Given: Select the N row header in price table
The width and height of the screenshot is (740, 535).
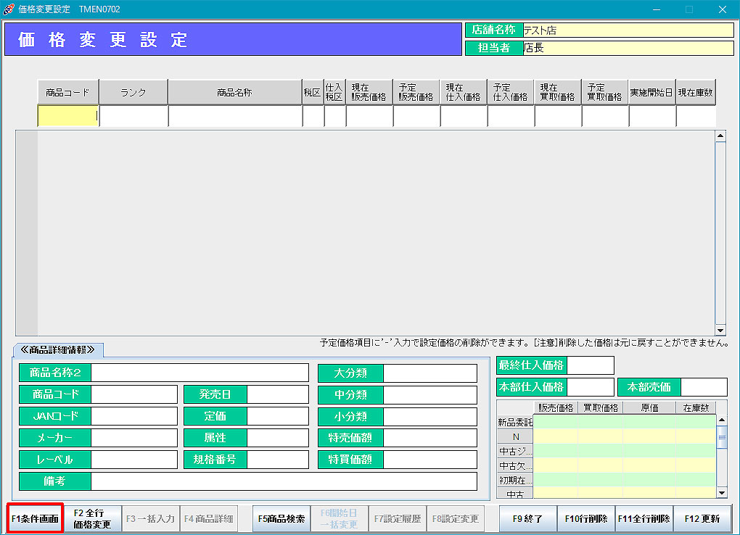Looking at the screenshot, I should (515, 437).
